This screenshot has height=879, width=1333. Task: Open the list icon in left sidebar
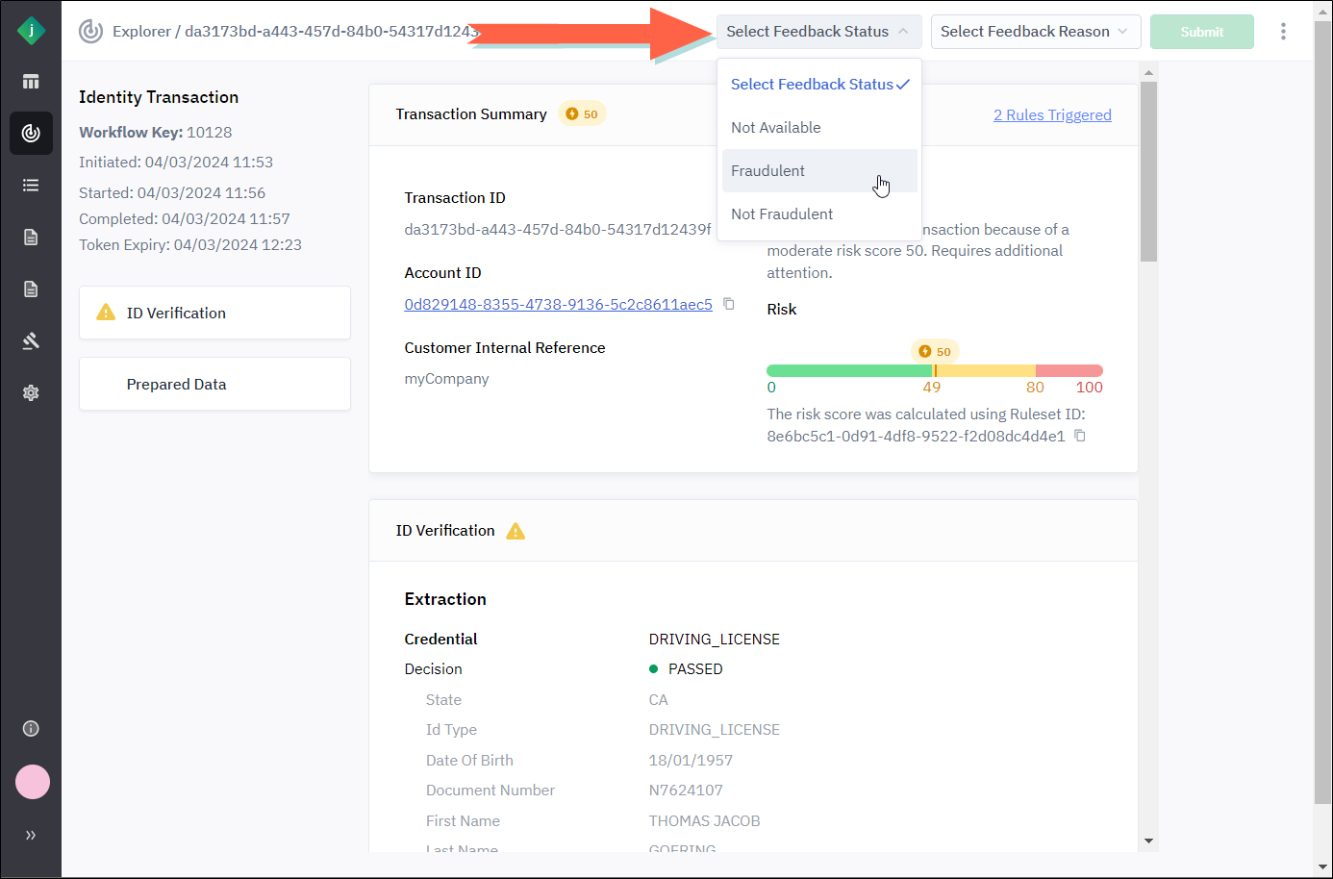pyautogui.click(x=31, y=186)
